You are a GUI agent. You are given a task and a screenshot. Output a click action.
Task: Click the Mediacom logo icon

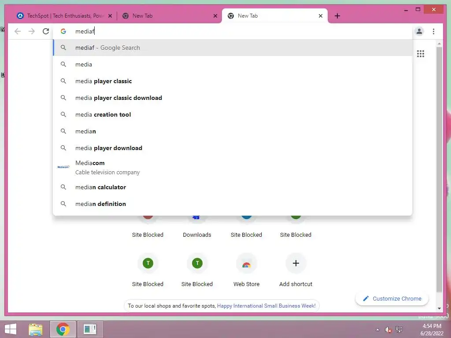click(63, 167)
